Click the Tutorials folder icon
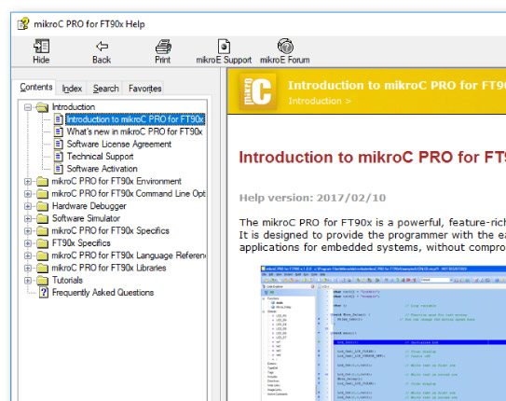Screen dimensions: 506x401 point(42,281)
